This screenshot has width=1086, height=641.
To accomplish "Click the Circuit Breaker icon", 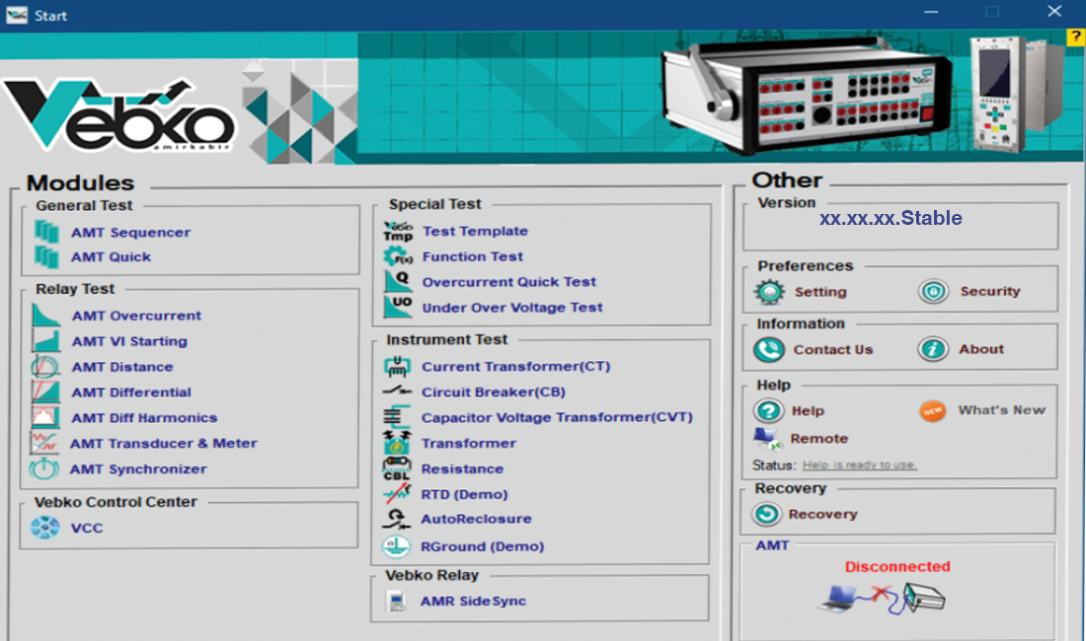I will (397, 392).
